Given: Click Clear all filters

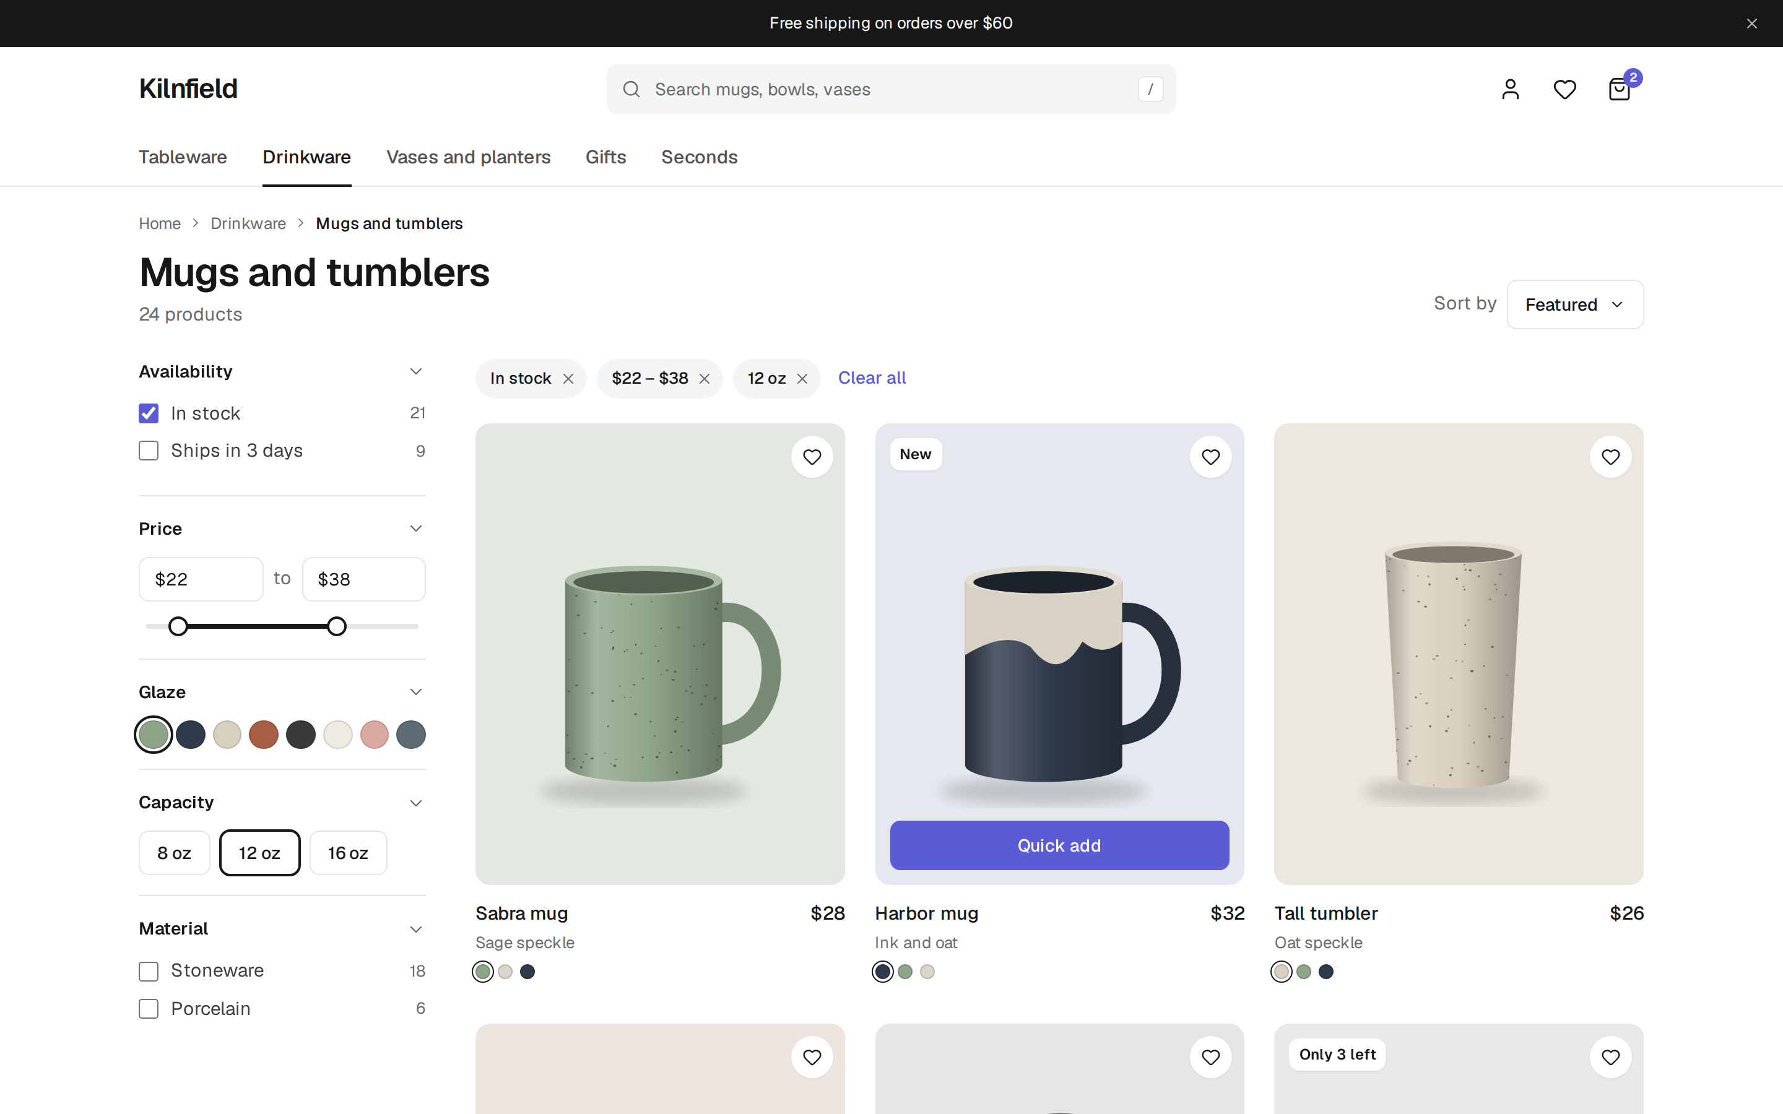Looking at the screenshot, I should click(x=872, y=378).
